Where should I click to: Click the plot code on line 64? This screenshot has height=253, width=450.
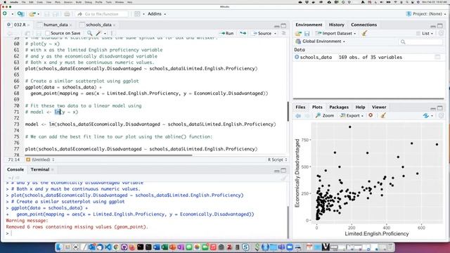pos(141,69)
